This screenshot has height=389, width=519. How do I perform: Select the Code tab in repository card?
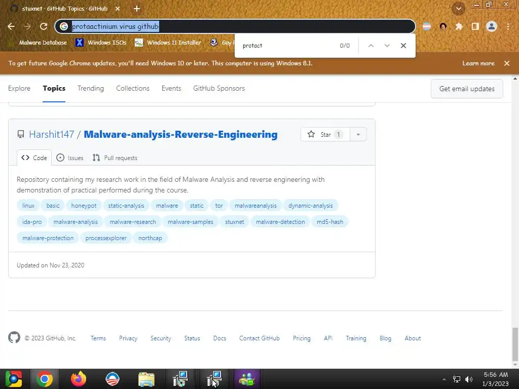[34, 158]
